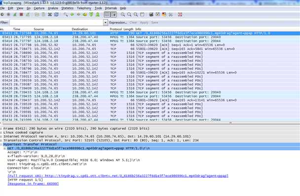The height and width of the screenshot is (196, 300).
Task: Select the Connection: close header line
Action: (x=28, y=168)
